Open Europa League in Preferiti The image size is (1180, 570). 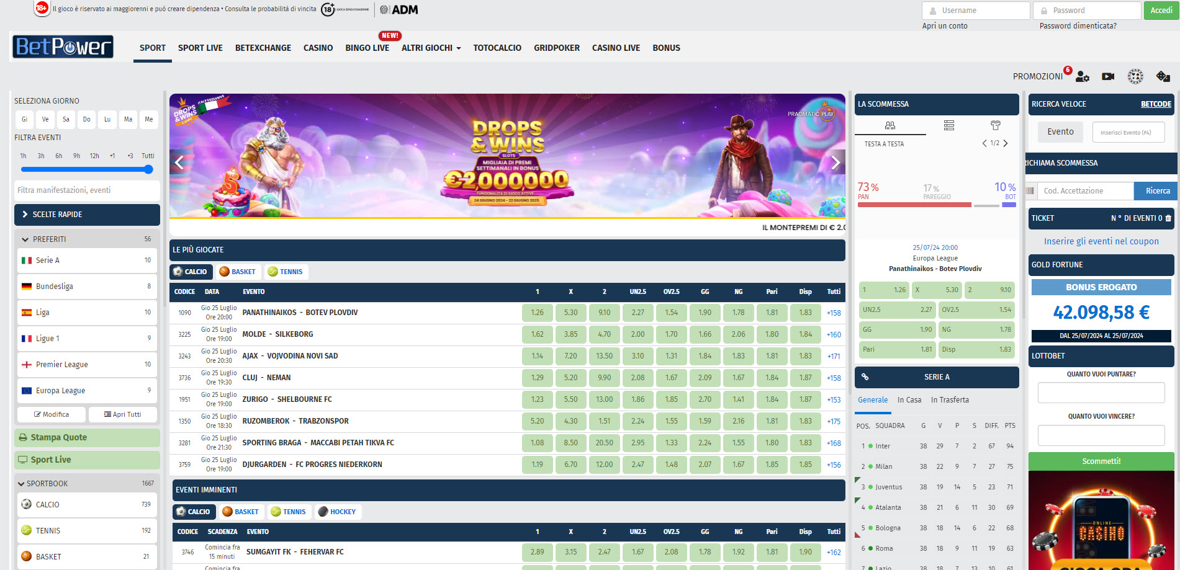[87, 391]
